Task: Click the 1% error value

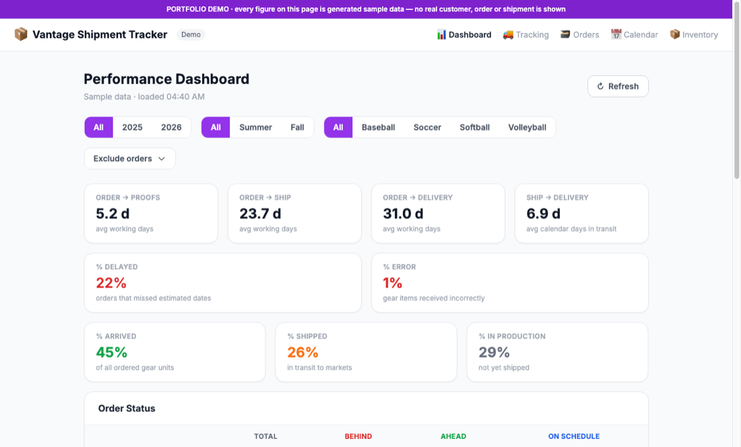Action: pos(392,283)
